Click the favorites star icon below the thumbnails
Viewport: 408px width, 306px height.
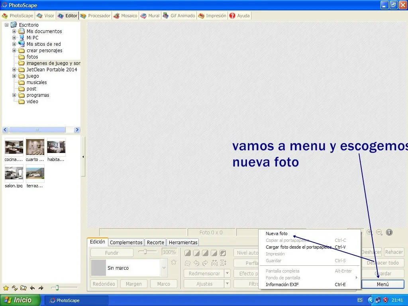click(6, 288)
